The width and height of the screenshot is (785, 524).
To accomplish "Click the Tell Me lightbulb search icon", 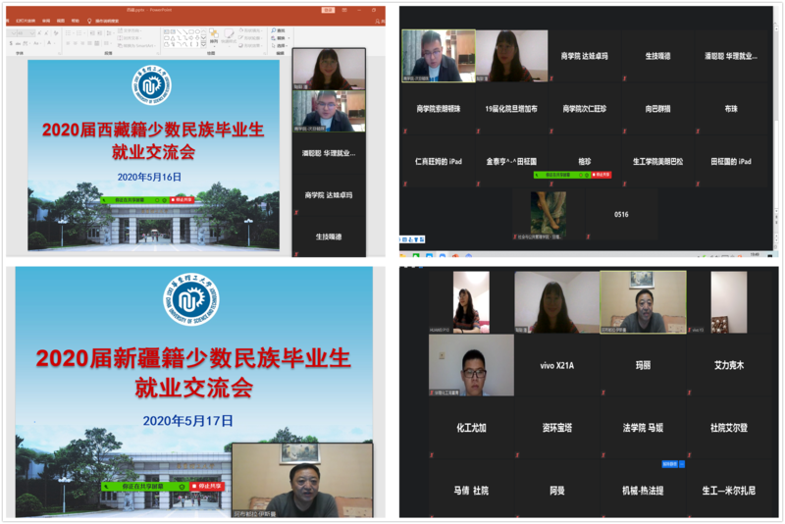I will (x=90, y=19).
